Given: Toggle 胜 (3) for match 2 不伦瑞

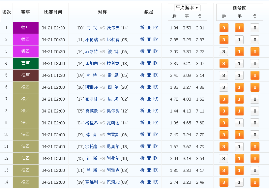Looking at the screenshot, I should coord(224,40).
